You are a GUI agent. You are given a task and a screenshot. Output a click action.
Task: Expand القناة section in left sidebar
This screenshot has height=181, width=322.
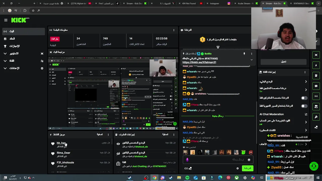click(x=5, y=61)
